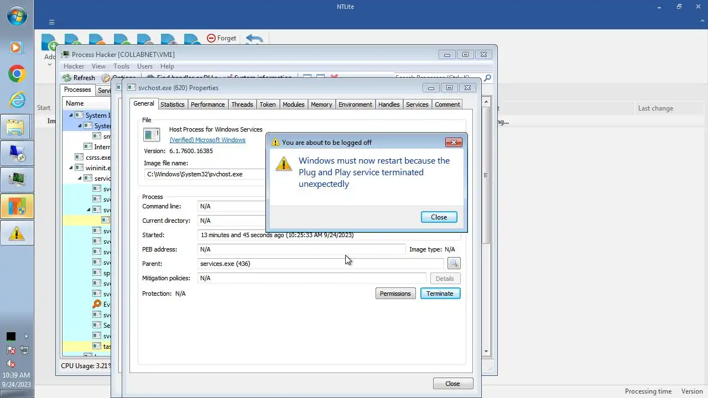The height and width of the screenshot is (398, 708).
Task: Switch to Memory tab
Action: 321,104
